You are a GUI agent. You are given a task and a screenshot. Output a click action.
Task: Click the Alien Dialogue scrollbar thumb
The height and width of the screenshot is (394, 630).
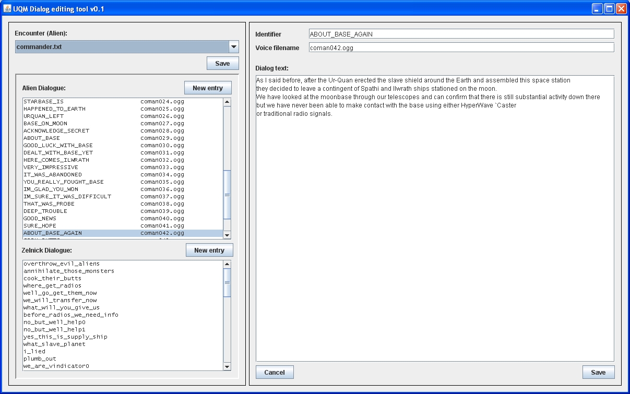tap(227, 195)
